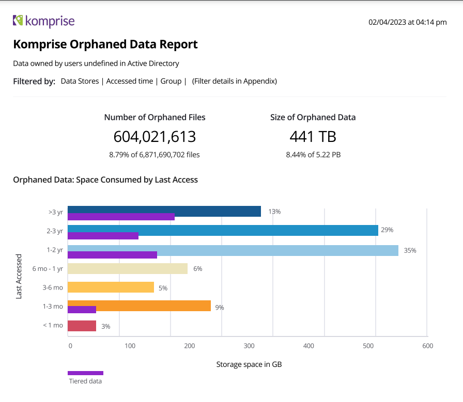Click the Group filter label
The height and width of the screenshot is (402, 463).
[x=171, y=81]
